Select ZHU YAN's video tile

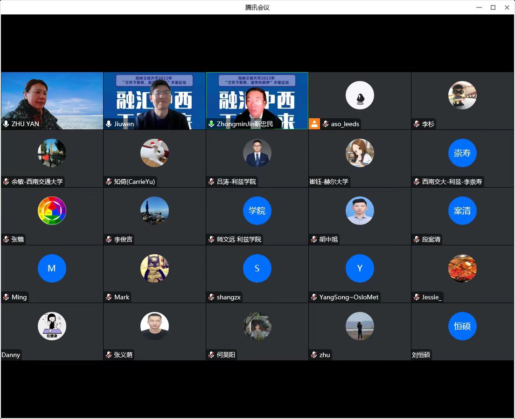(x=52, y=98)
